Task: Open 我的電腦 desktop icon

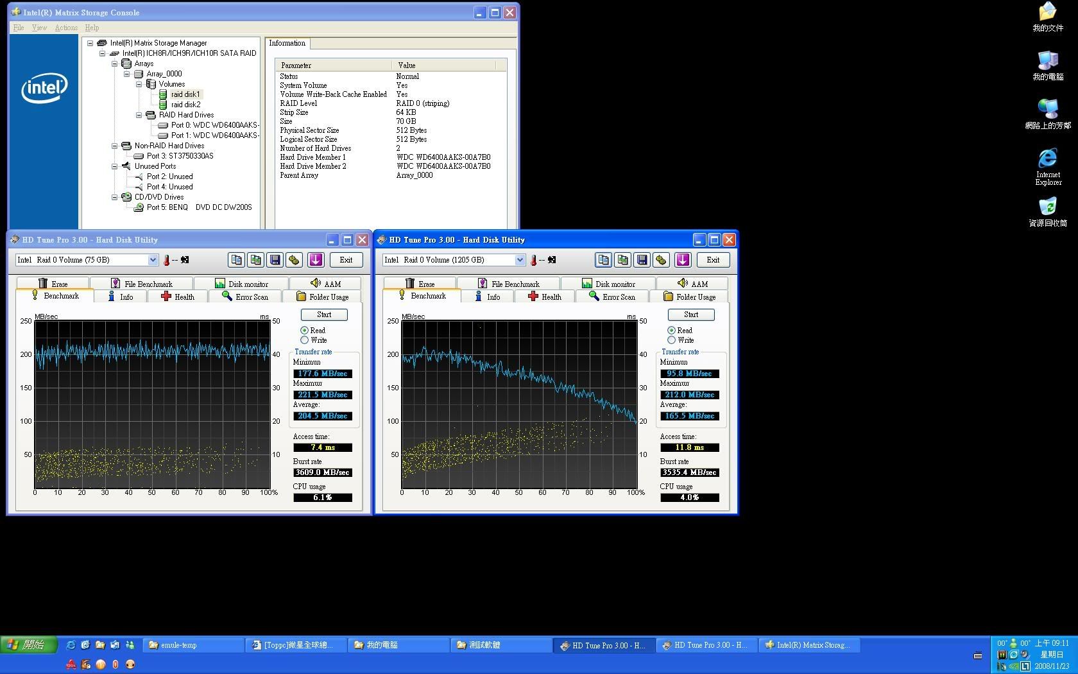Action: pos(1048,65)
